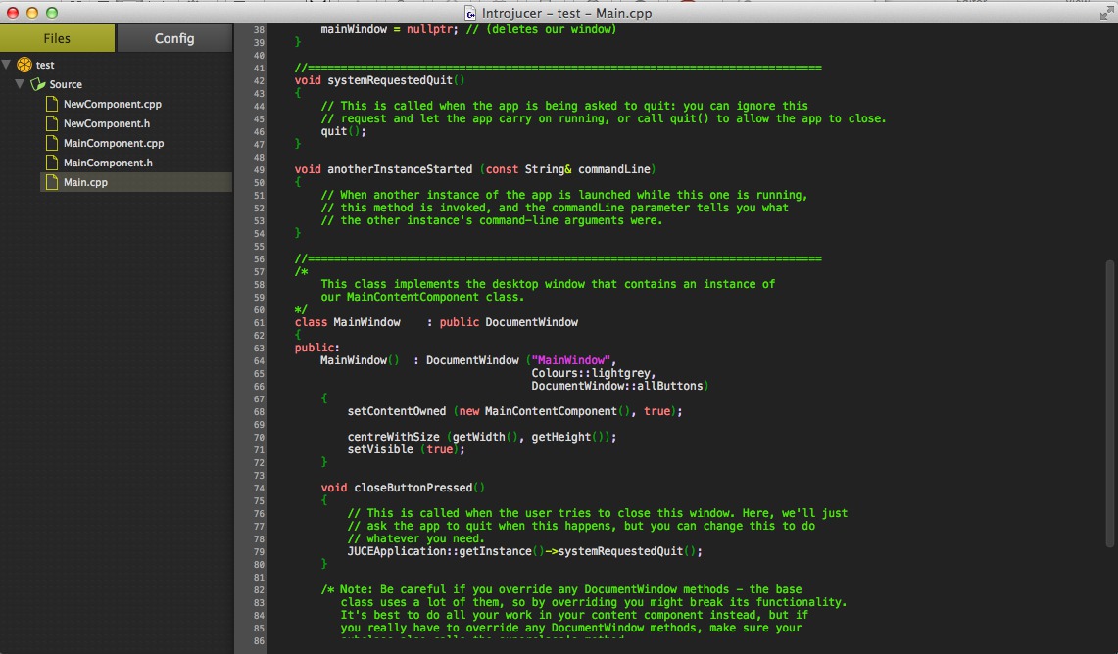This screenshot has width=1118, height=654.
Task: Open the Config tab
Action: point(174,38)
